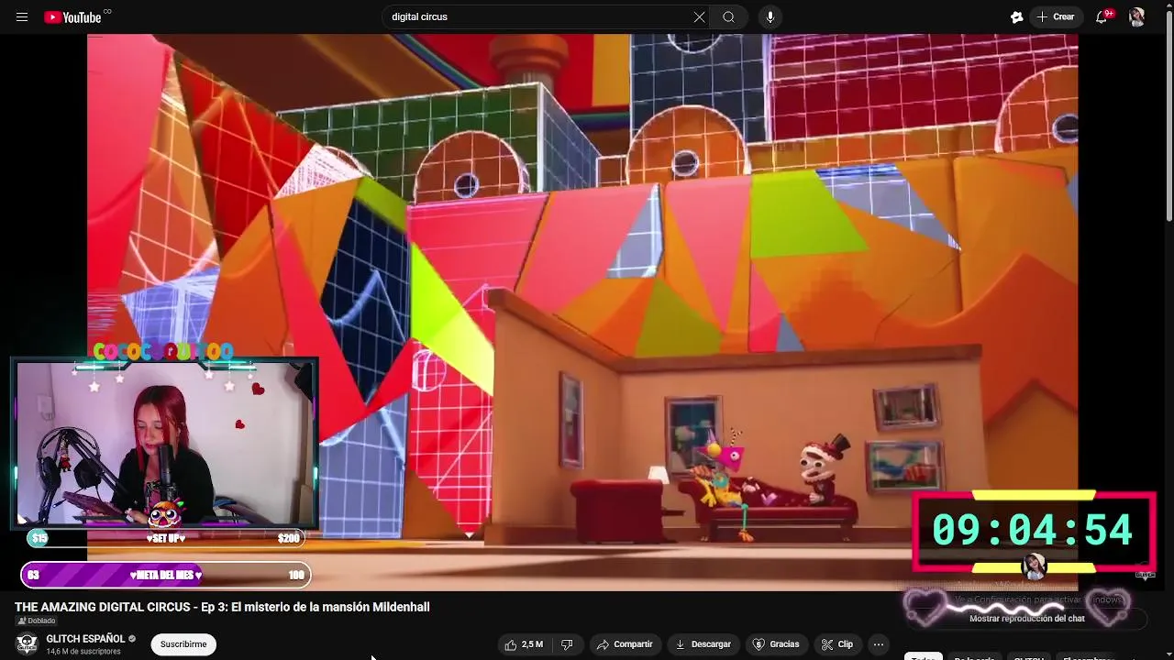Clear the search text with the X
Image resolution: width=1174 pixels, height=660 pixels.
click(x=699, y=17)
